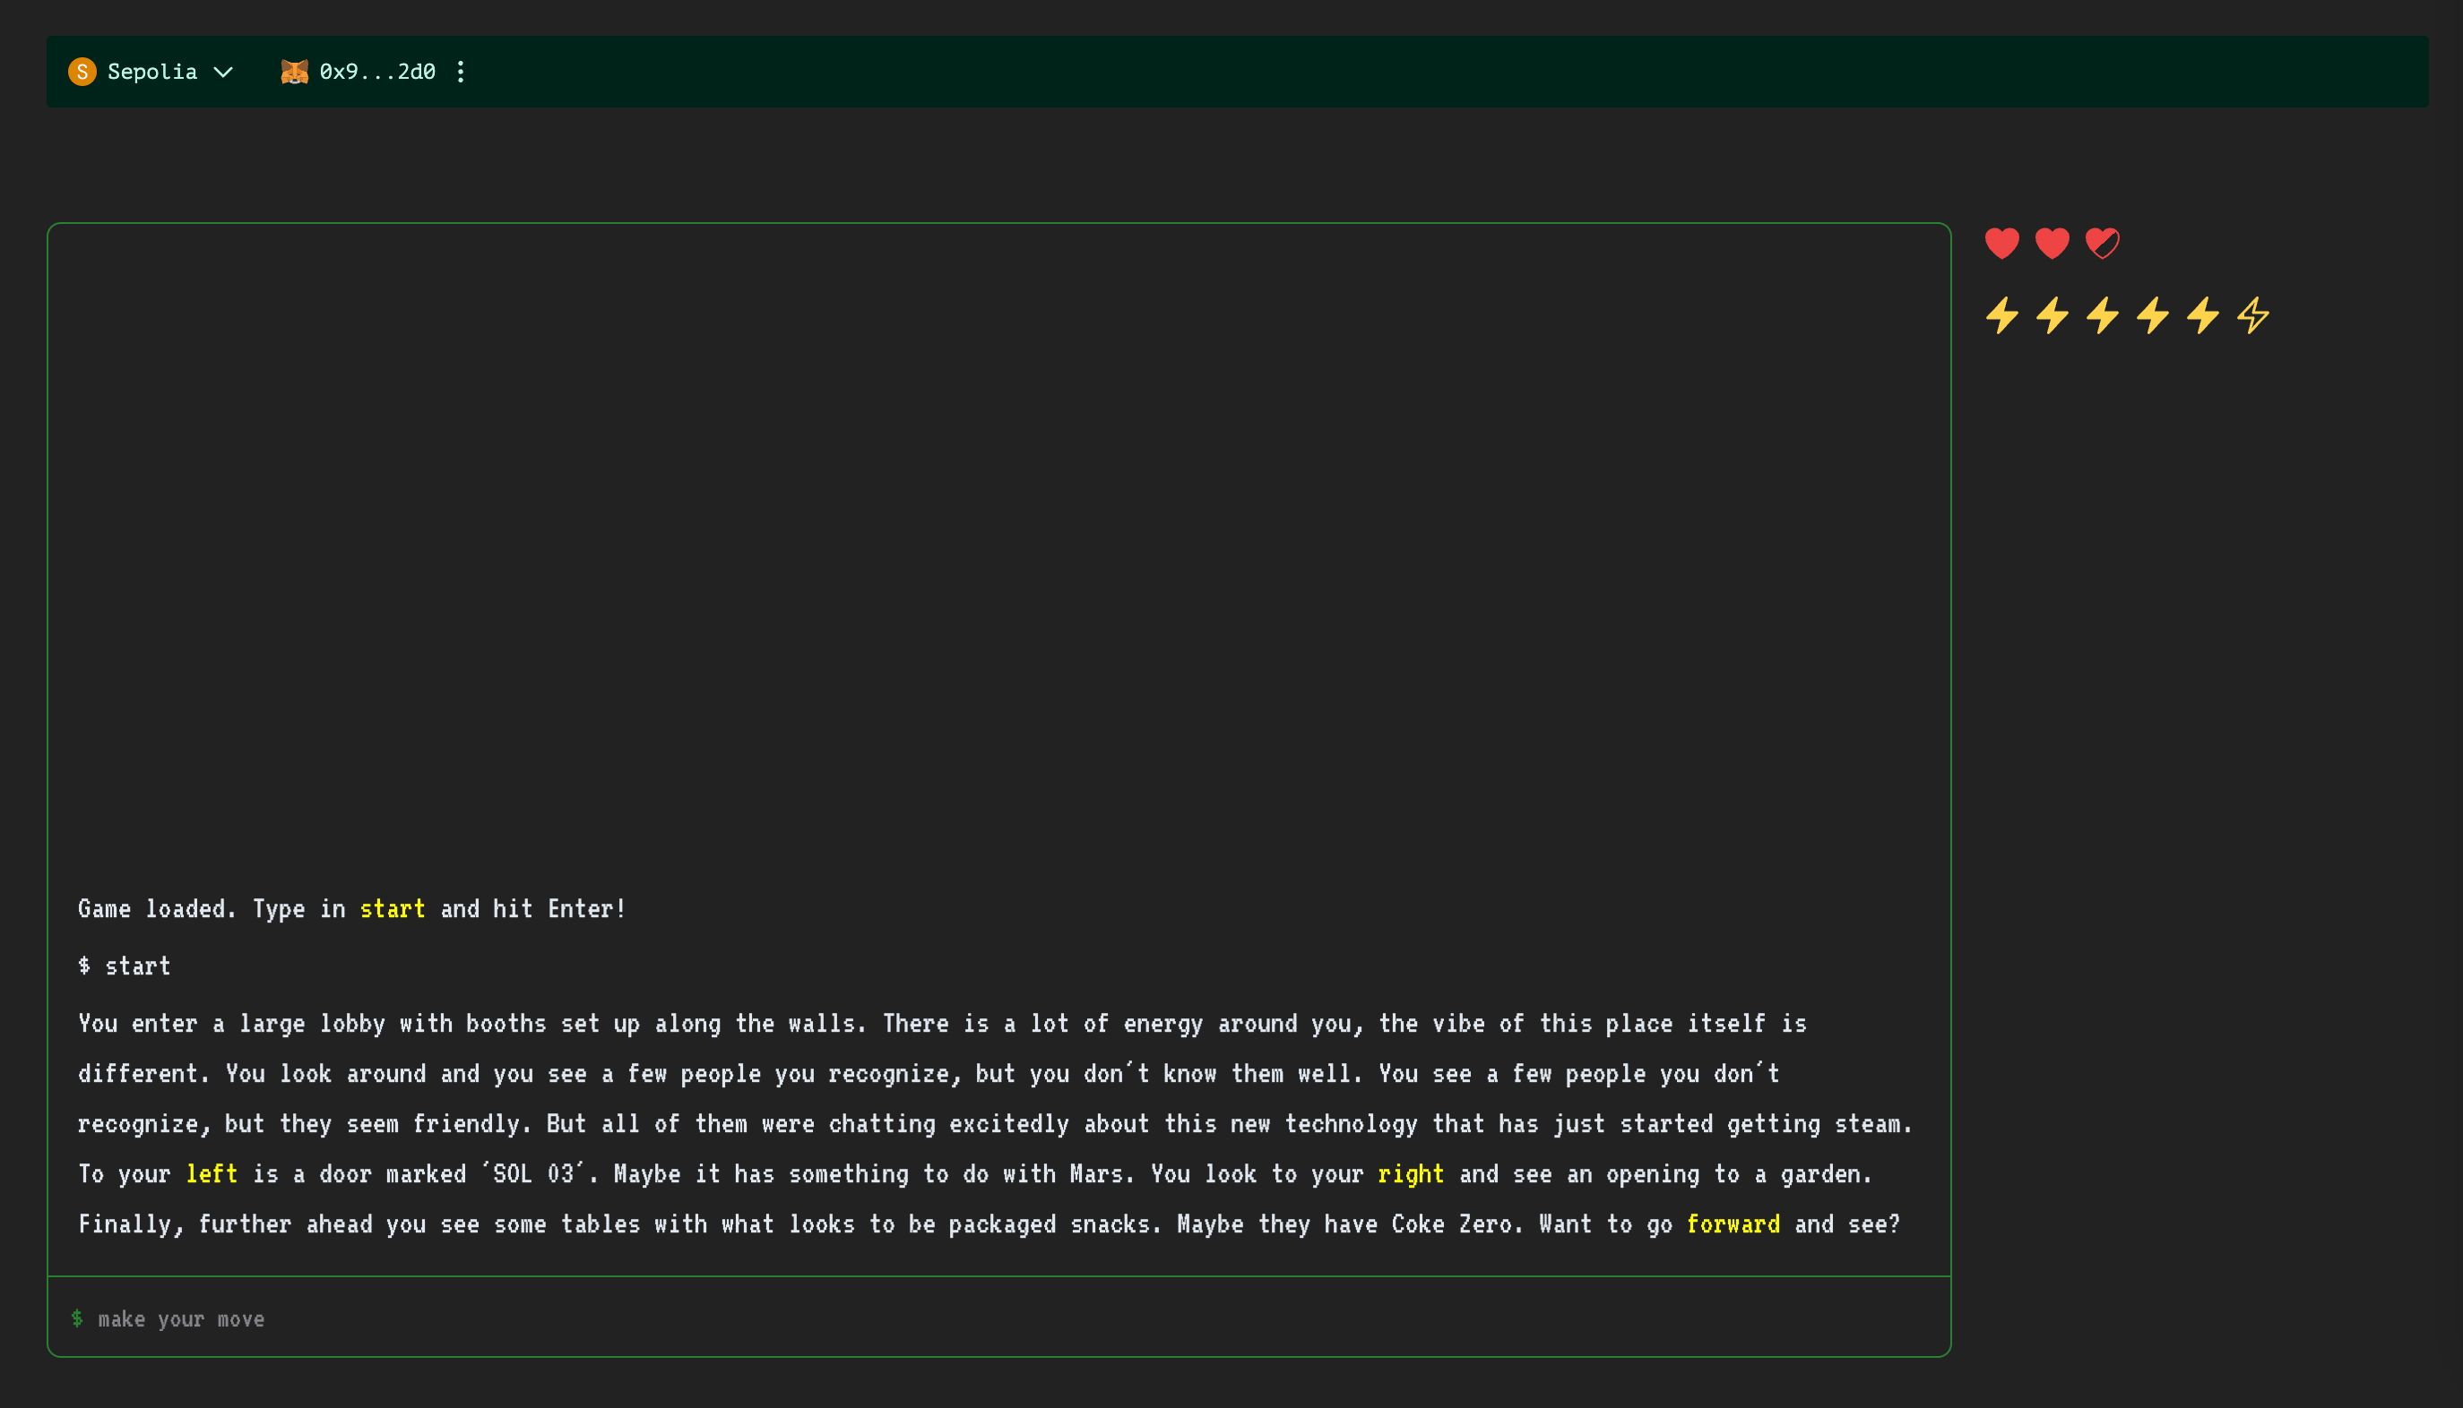
Task: Click the fifth yellow lightning bolt
Action: click(x=2203, y=315)
